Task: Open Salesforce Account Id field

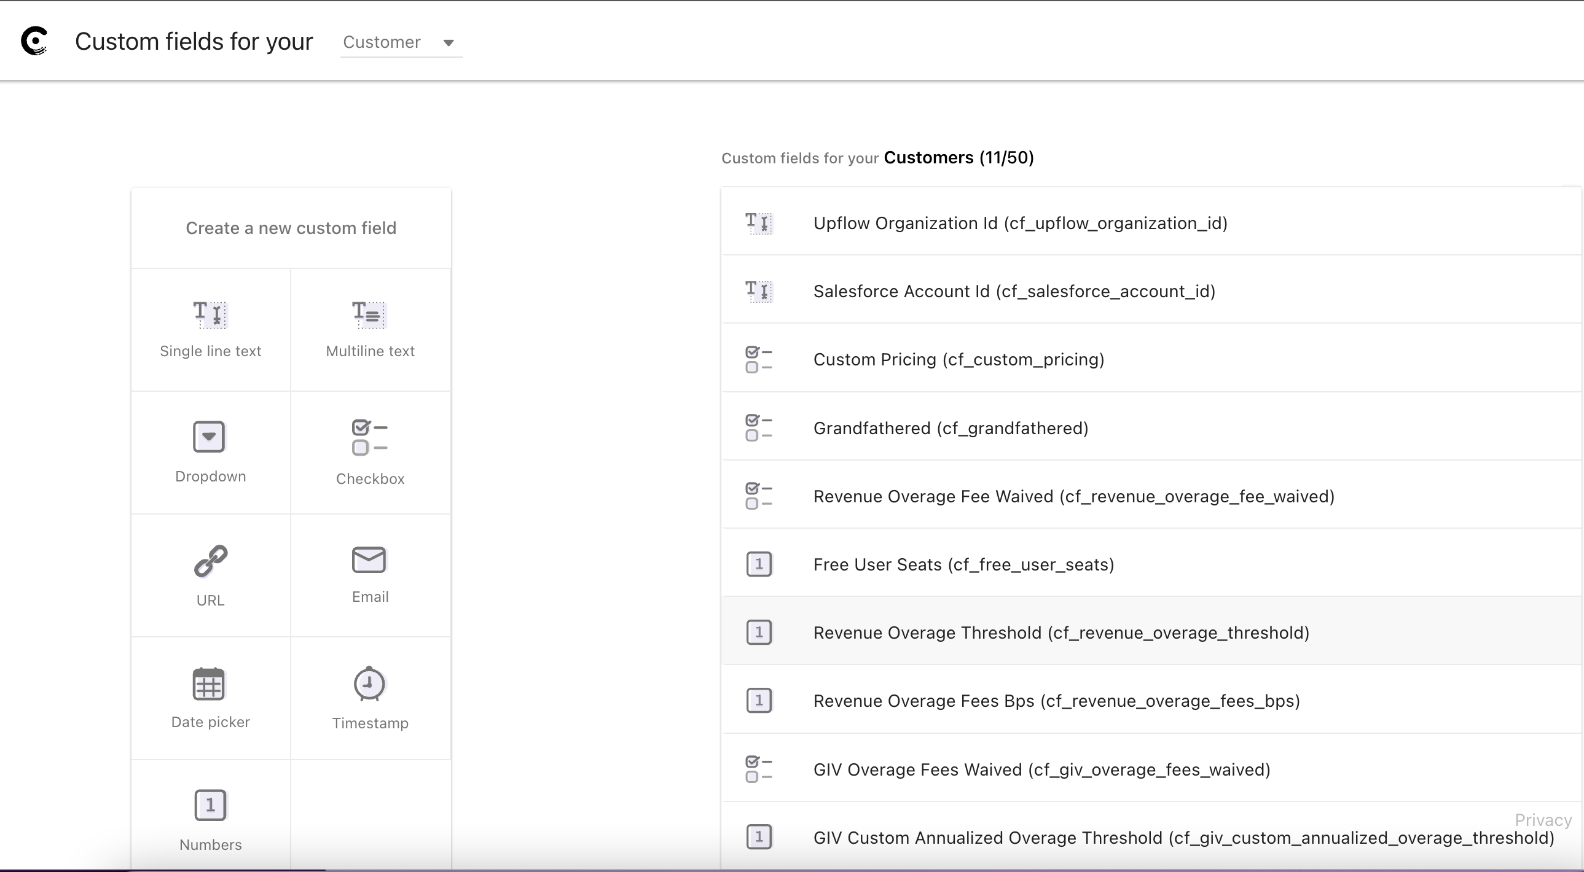Action: [1151, 289]
